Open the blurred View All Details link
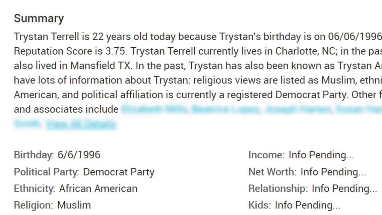The width and height of the screenshot is (382, 215). point(81,124)
